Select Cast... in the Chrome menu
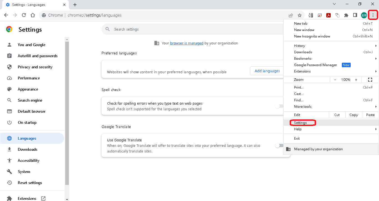Viewport: 379px width, 201px height. (x=331, y=94)
